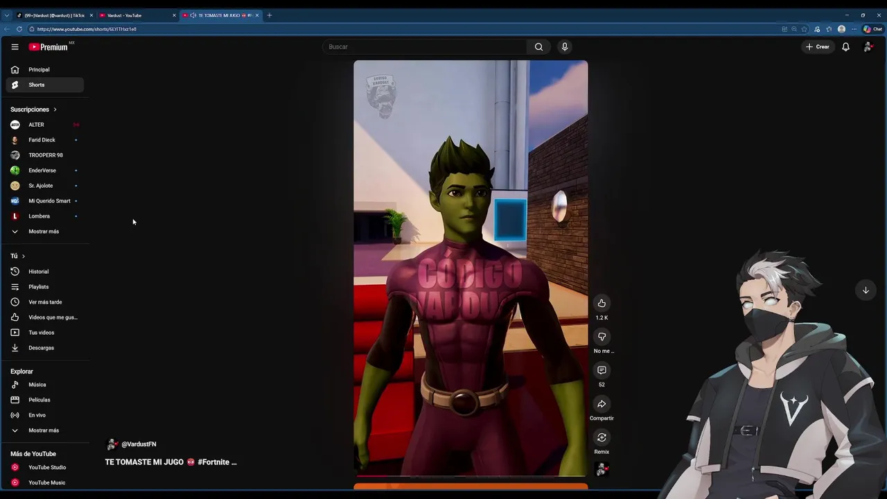Like the short with thumbs up
The width and height of the screenshot is (887, 499).
click(x=601, y=303)
